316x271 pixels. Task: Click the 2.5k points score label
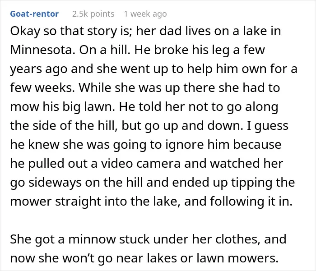[93, 14]
